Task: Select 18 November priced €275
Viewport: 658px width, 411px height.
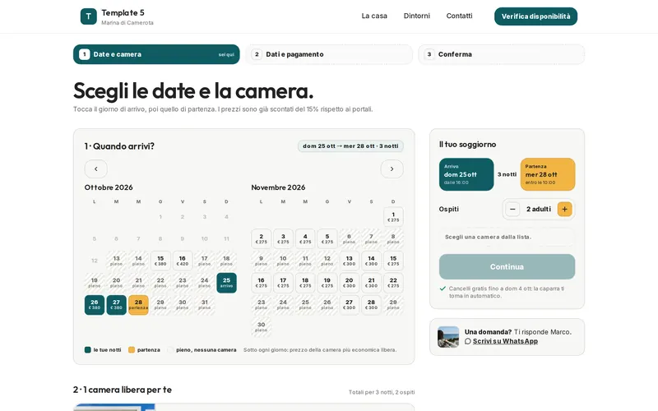Action: pos(305,283)
